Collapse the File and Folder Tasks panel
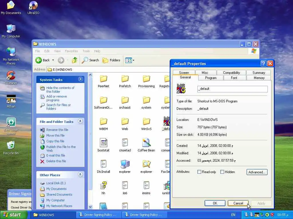Screen dimensions: 293x219 [x=80, y=121]
